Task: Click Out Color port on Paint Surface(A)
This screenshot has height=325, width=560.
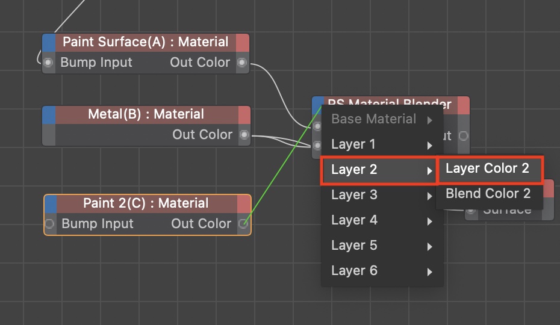Action: click(x=242, y=63)
